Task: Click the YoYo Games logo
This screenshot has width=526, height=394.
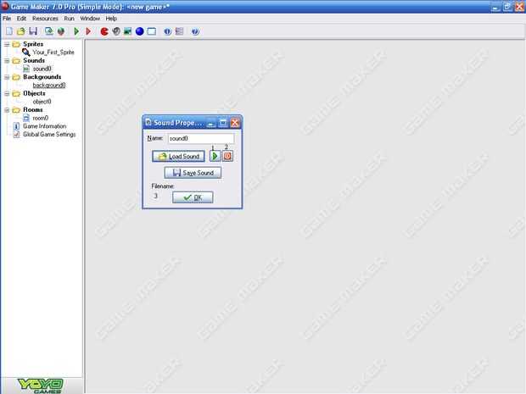Action: (41, 386)
